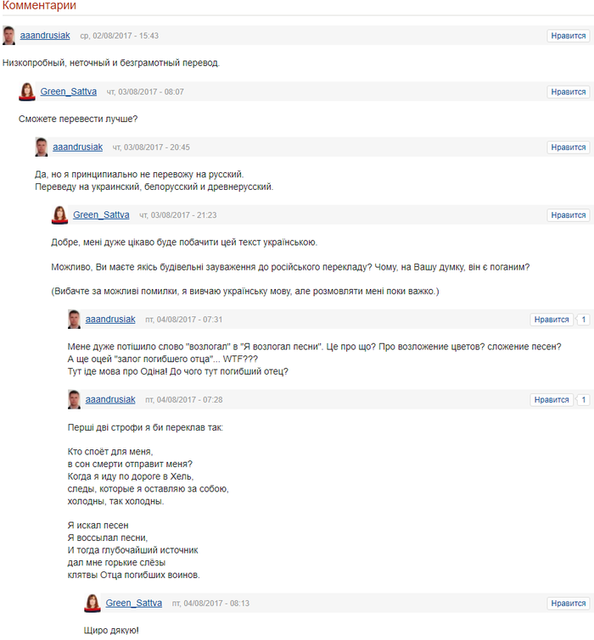Click Нравится on the 21:23 Green_Sattva comment
594x640 pixels.
[568, 215]
